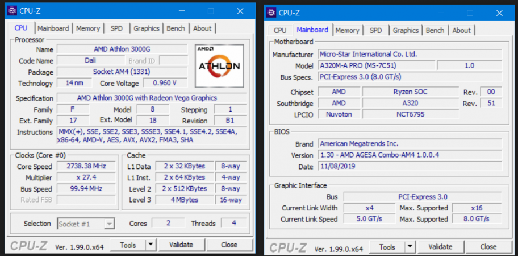Open About tab in right window

462,30
